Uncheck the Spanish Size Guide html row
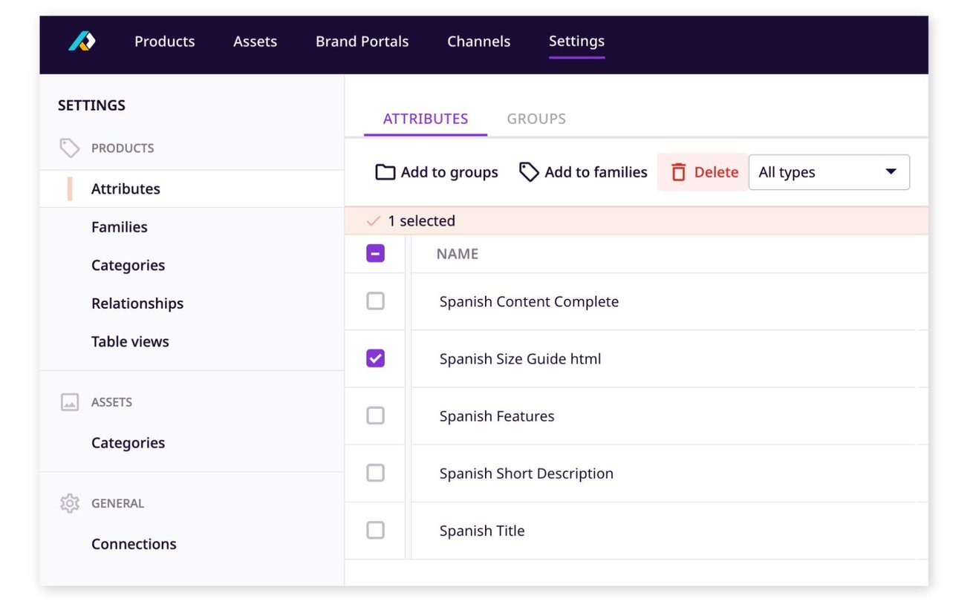973x607 pixels. [375, 358]
